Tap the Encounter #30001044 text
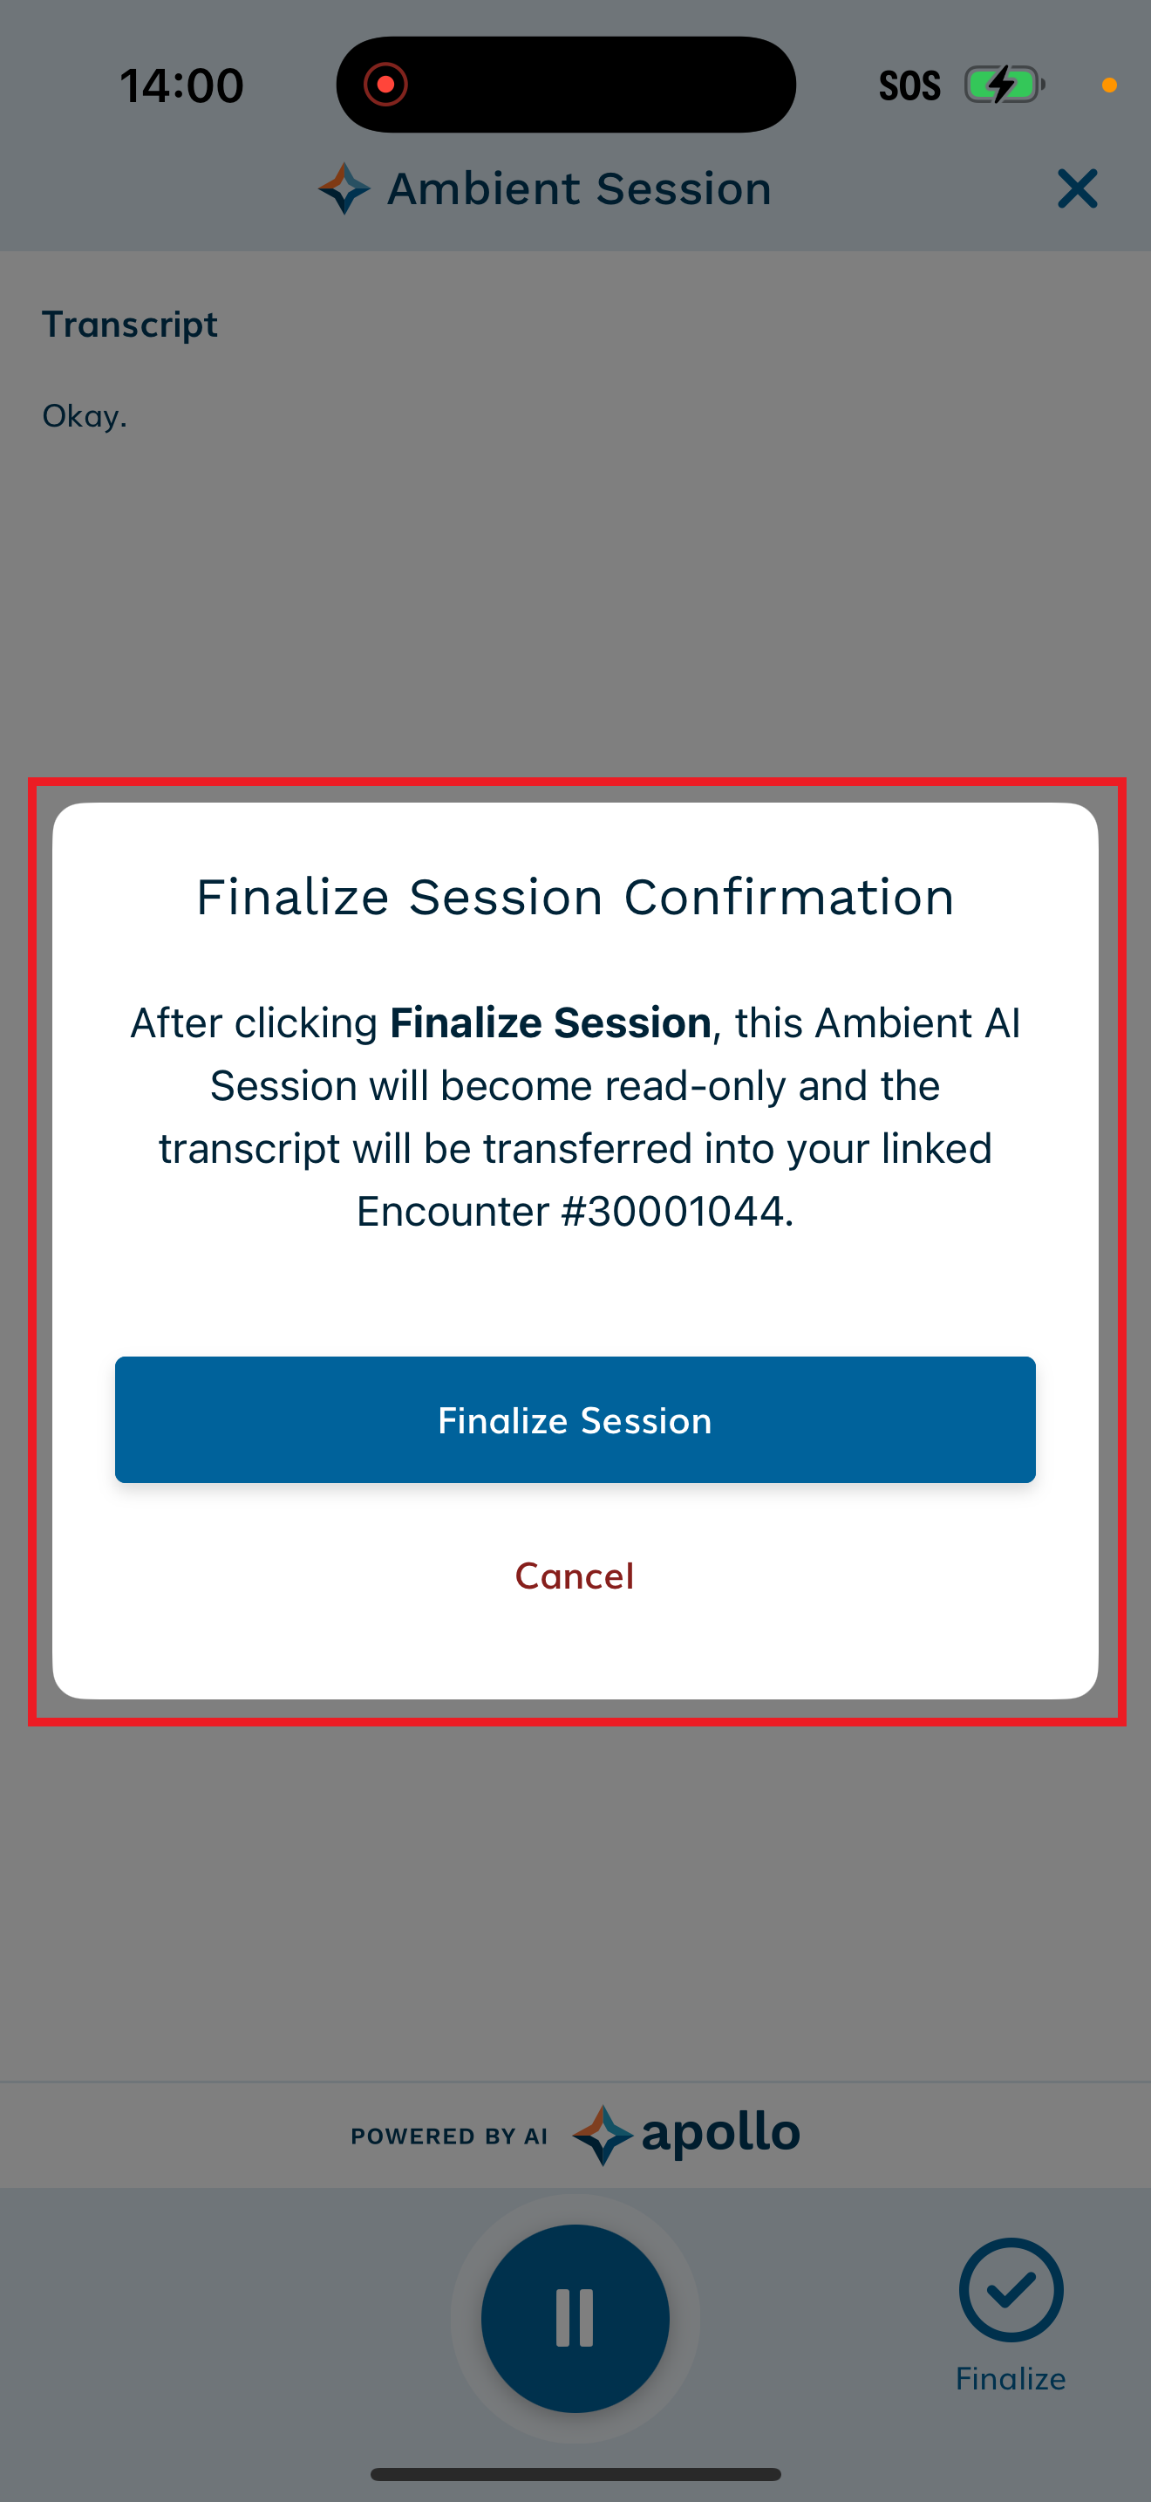This screenshot has height=2502, width=1151. tap(575, 1211)
